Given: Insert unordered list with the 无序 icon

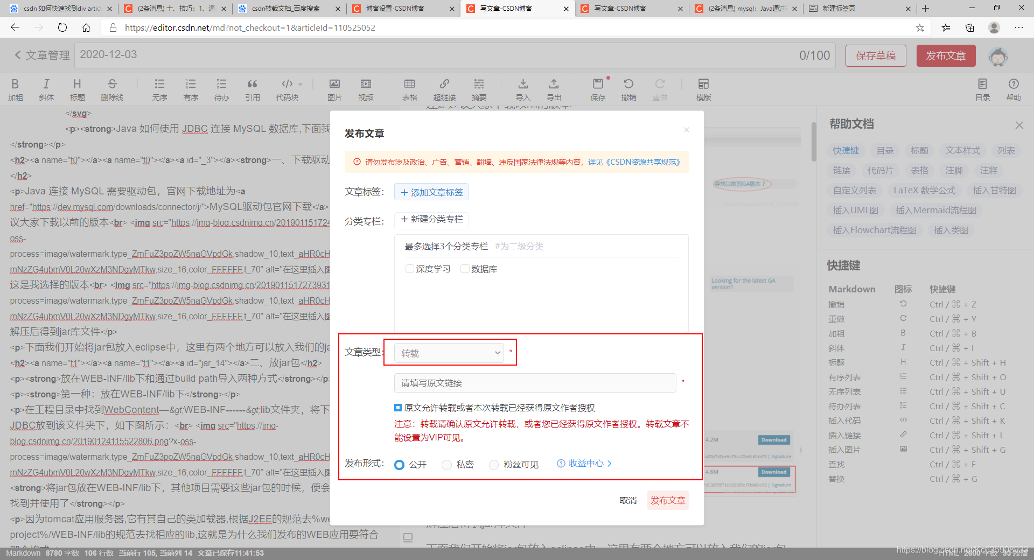Looking at the screenshot, I should (159, 89).
